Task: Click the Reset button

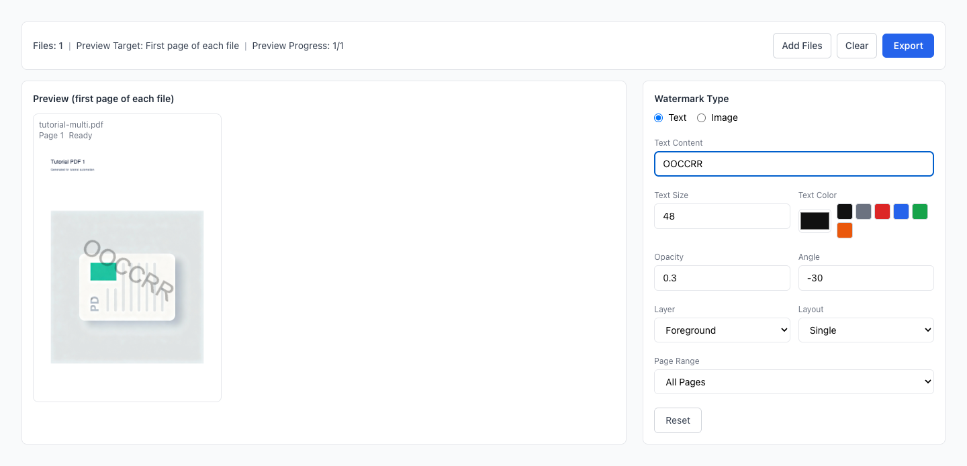Action: 678,420
